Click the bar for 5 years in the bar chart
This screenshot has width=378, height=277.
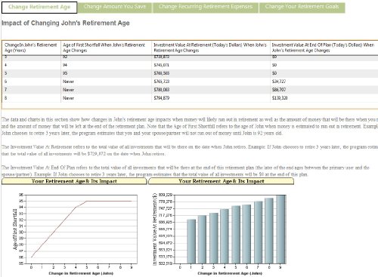236,235
